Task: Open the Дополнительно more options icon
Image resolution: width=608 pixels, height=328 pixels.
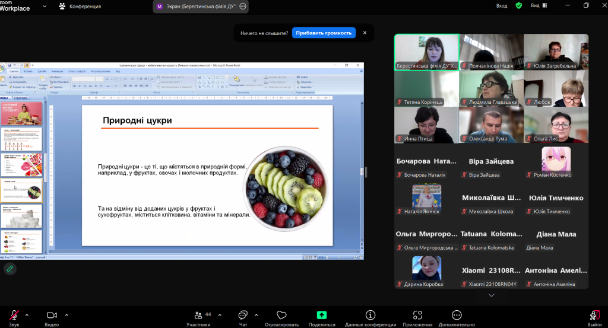Action: [x=457, y=315]
